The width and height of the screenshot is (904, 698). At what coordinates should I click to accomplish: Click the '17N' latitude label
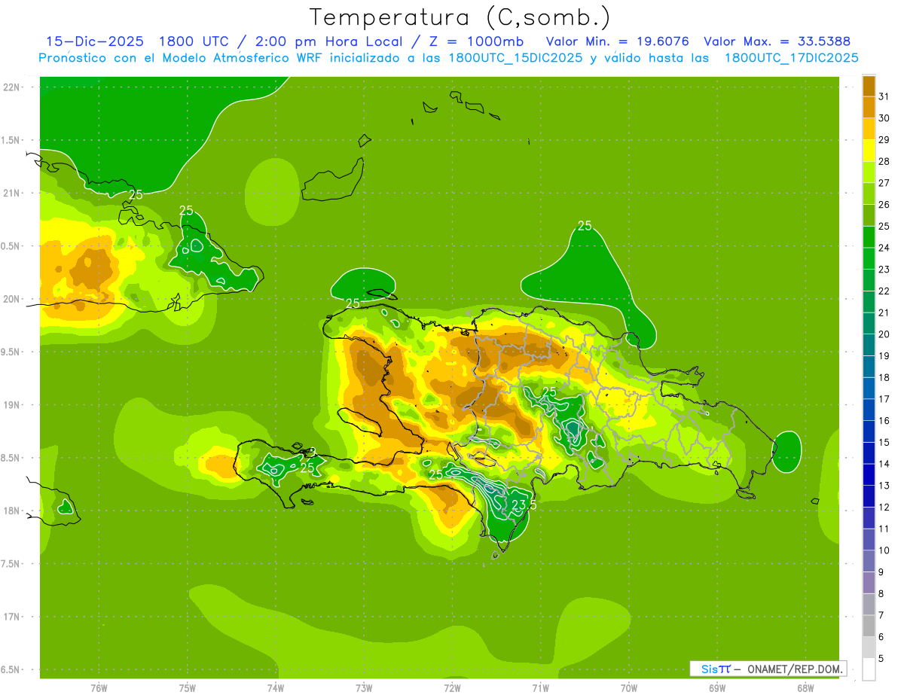coord(12,617)
